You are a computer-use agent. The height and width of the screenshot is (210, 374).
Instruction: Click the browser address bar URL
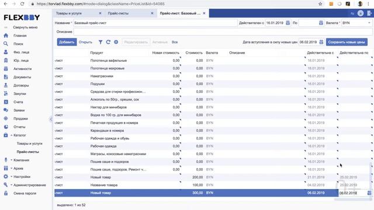[101, 4]
